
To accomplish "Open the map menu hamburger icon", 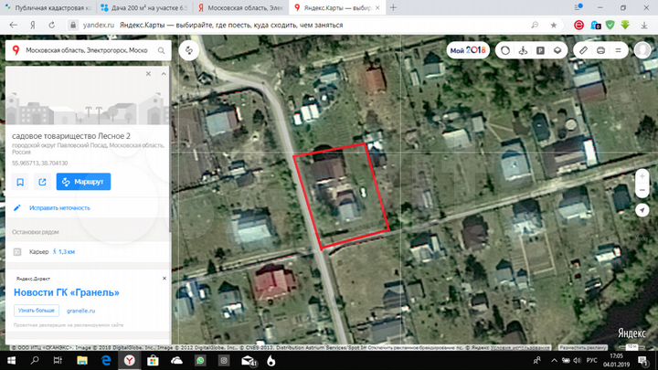I will click(619, 50).
